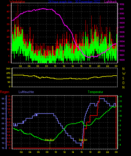Click the 30 value on the wind speed axis
Screen dimensions: 131x156
8,24
